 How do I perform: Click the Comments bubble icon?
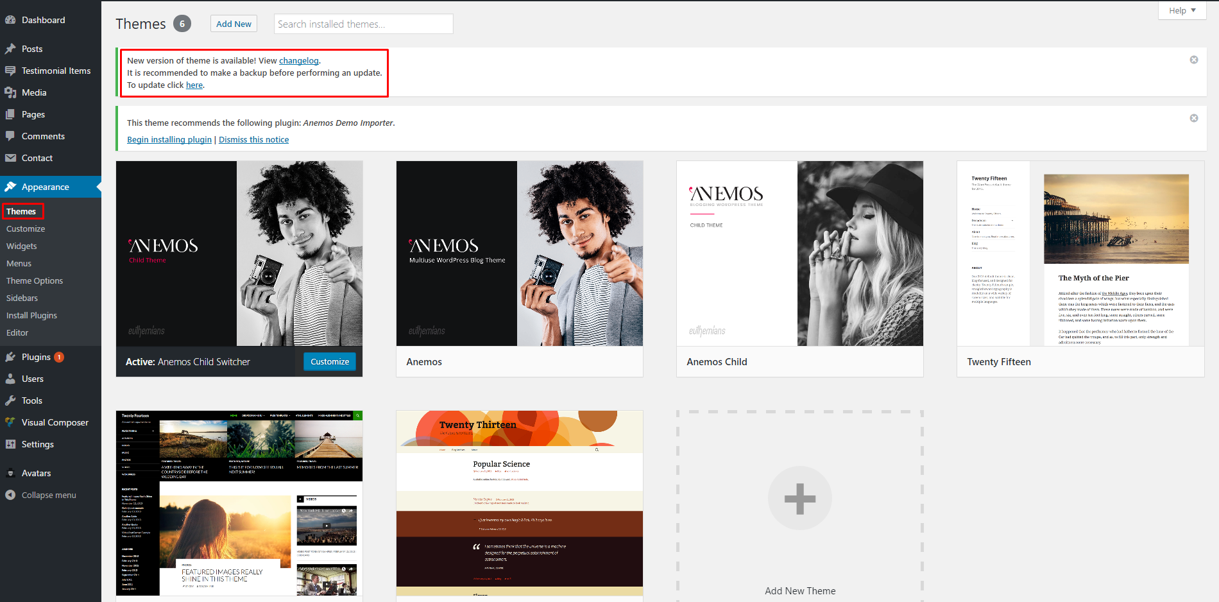coord(10,136)
